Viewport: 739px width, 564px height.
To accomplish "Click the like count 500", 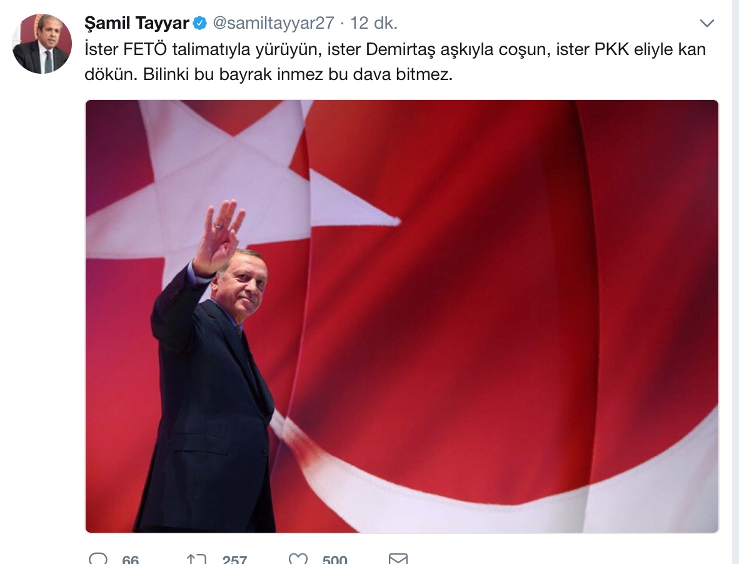I will click(334, 559).
